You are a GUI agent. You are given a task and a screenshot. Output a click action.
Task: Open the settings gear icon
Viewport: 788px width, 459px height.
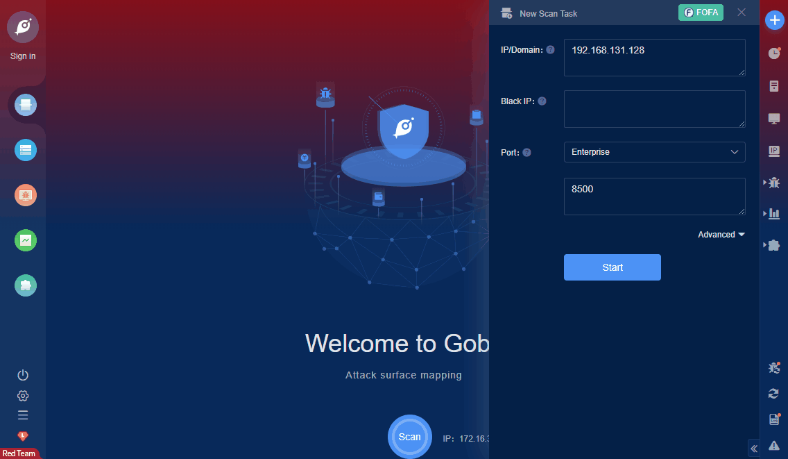pos(23,396)
